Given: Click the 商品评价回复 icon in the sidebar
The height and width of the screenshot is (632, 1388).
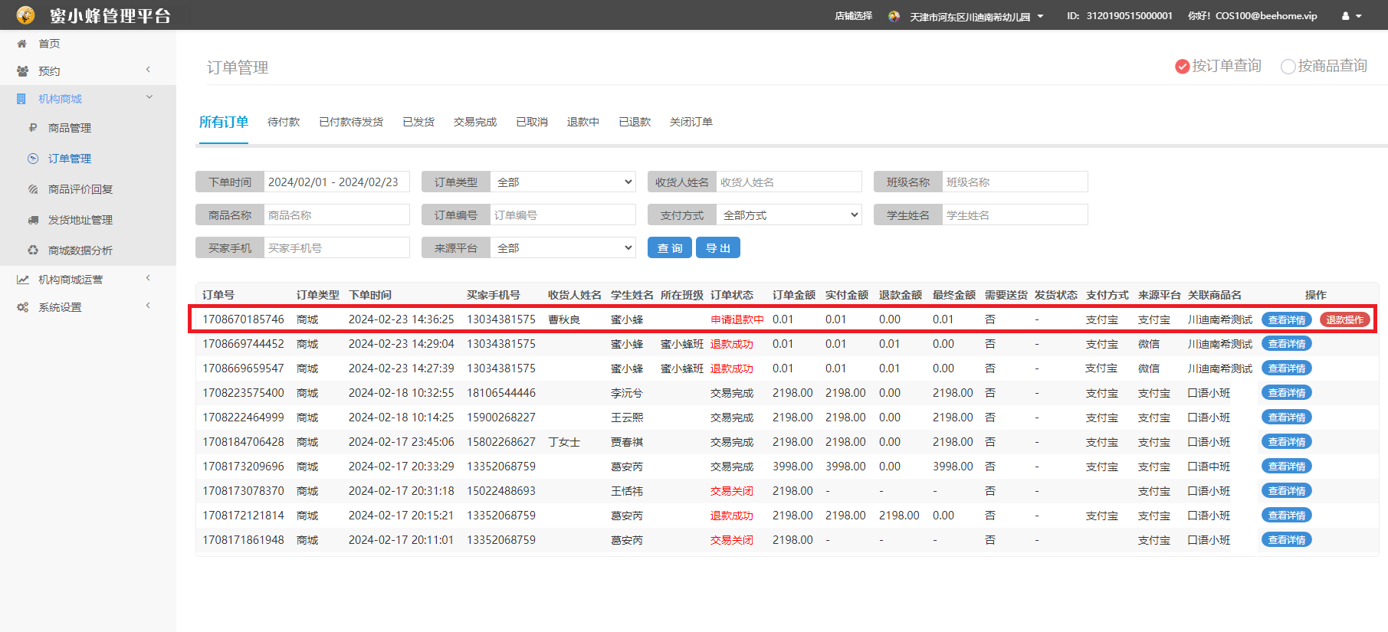Looking at the screenshot, I should point(33,189).
